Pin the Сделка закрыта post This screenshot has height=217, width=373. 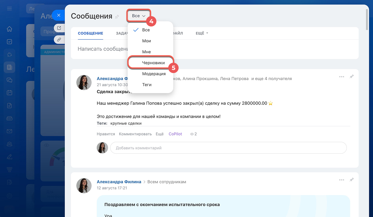352,77
